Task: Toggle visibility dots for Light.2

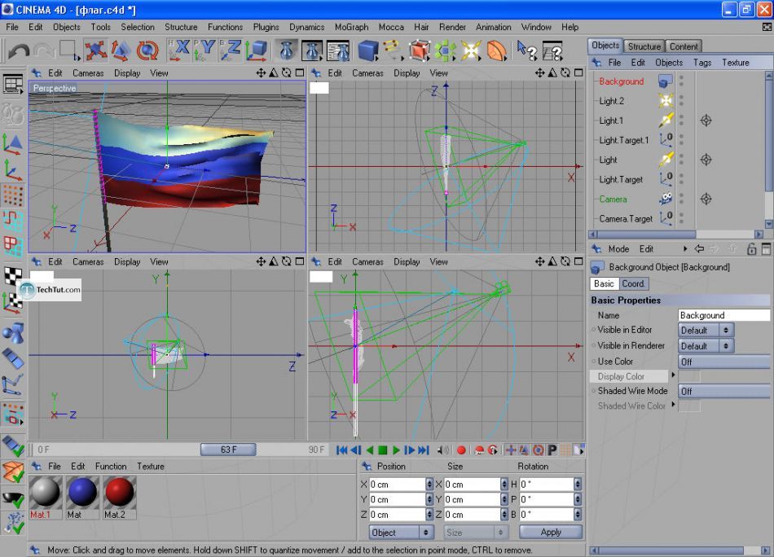Action: (682, 101)
